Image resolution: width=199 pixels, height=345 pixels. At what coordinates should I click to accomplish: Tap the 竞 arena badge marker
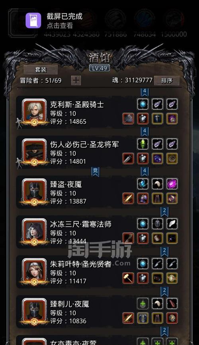[x=95, y=171]
